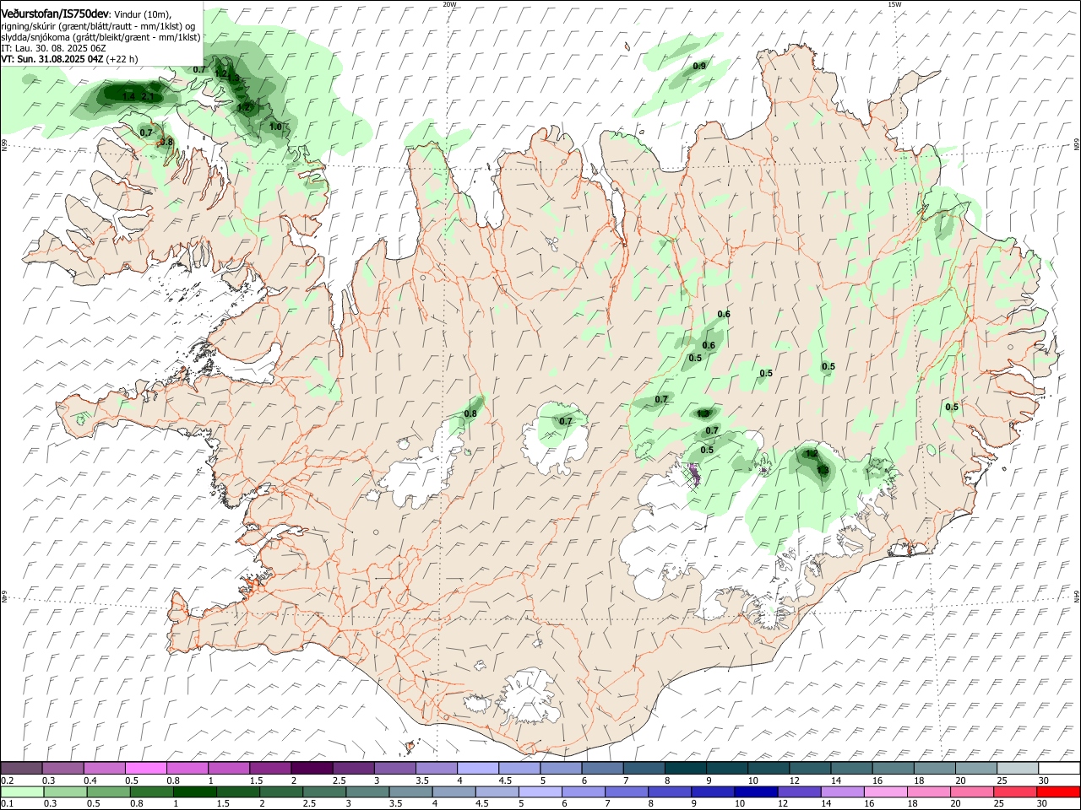Click the 'rigning/skúrir' legend description line
This screenshot has height=810, width=1081.
coord(97,26)
